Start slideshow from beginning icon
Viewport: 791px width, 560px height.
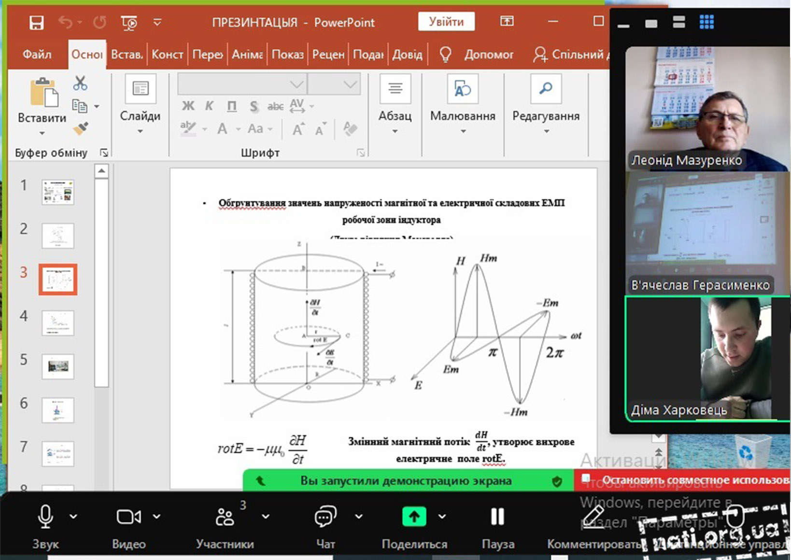pos(129,22)
